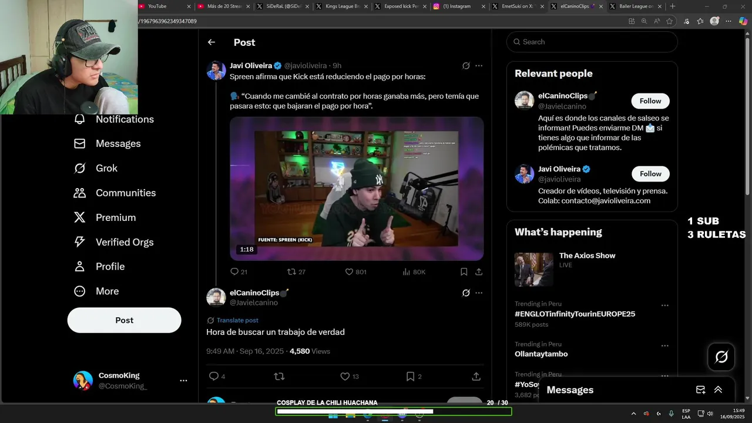The image size is (752, 423).
Task: Open Messages in X sidebar
Action: click(107, 143)
